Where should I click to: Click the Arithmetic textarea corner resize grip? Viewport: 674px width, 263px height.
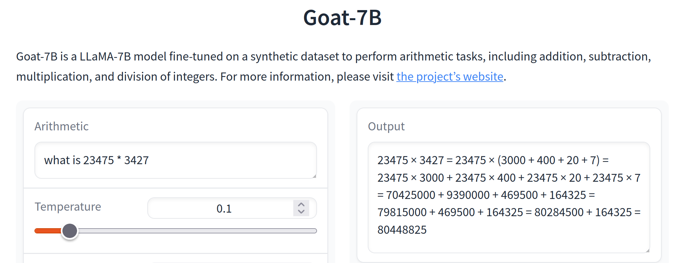coord(314,176)
